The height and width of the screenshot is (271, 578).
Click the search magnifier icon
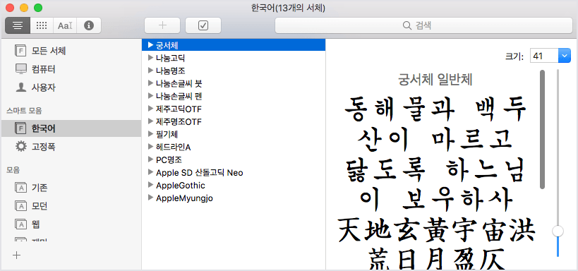(407, 25)
